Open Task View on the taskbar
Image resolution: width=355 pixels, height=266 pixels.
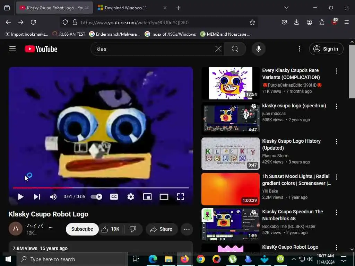[136, 259]
